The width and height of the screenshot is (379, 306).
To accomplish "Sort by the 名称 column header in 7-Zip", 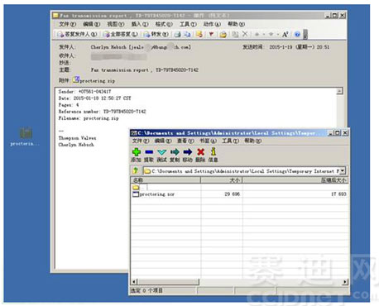I will pyautogui.click(x=166, y=180).
